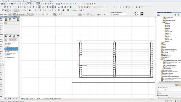Click the floor plan view icon in left palette
Viewport: 181px width, 102px height.
6,36
